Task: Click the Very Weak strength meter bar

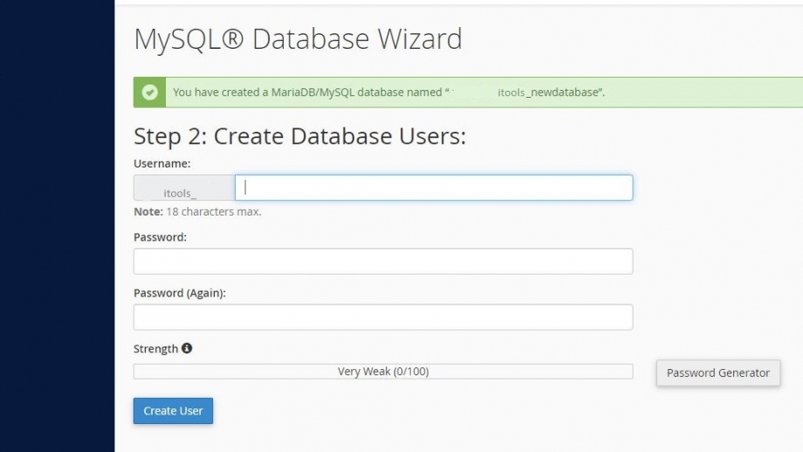Action: tap(383, 371)
